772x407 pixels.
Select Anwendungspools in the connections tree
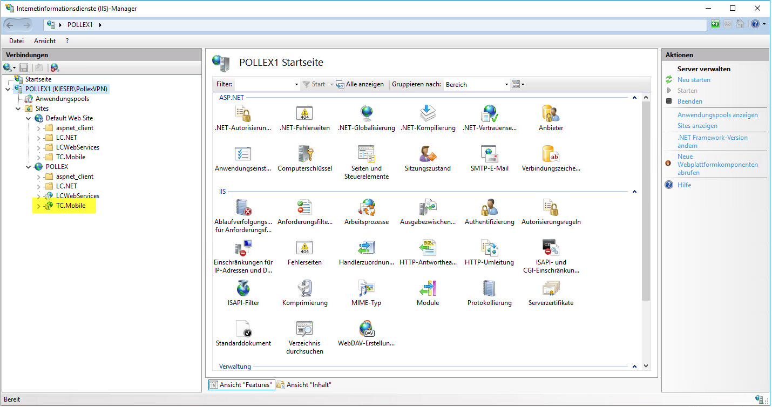point(62,99)
